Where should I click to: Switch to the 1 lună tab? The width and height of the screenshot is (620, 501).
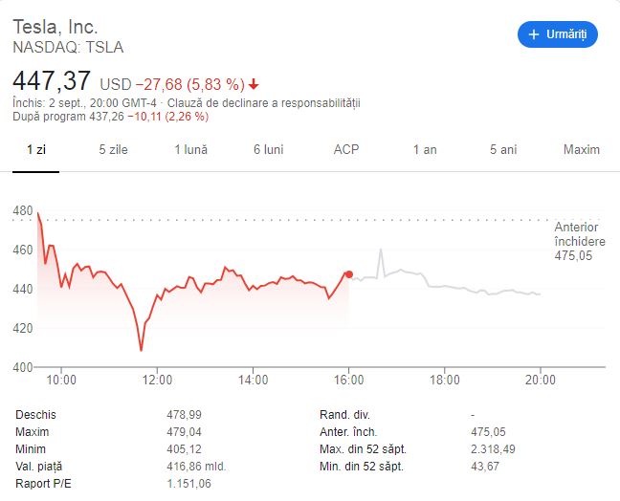point(191,149)
